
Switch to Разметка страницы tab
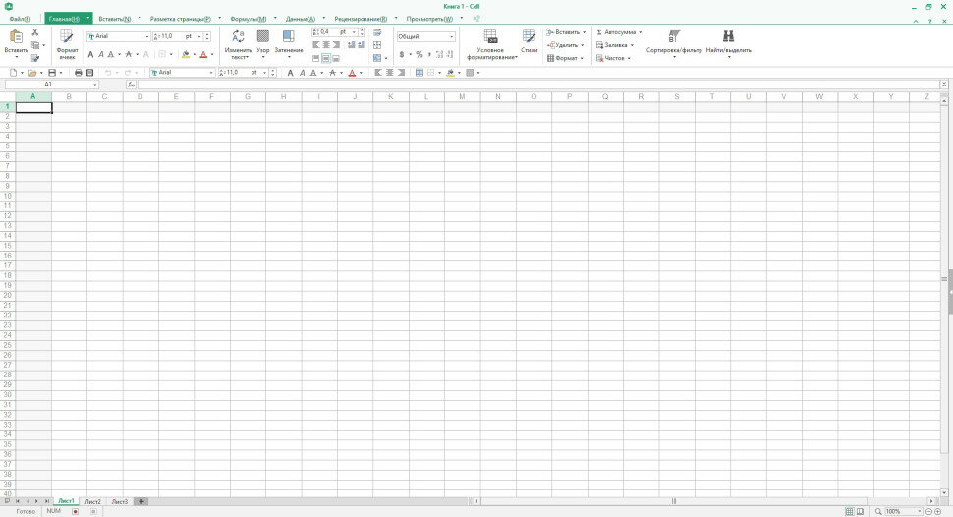pos(181,19)
